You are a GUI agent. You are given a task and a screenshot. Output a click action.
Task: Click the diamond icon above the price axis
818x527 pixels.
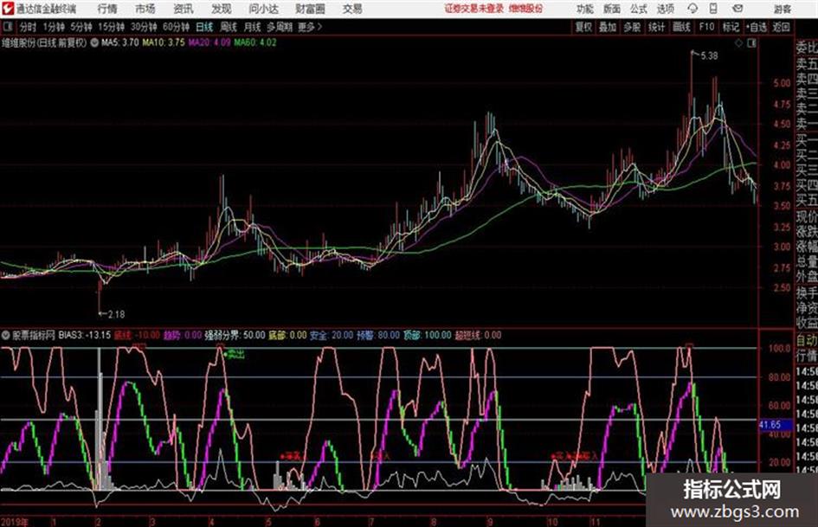(738, 43)
